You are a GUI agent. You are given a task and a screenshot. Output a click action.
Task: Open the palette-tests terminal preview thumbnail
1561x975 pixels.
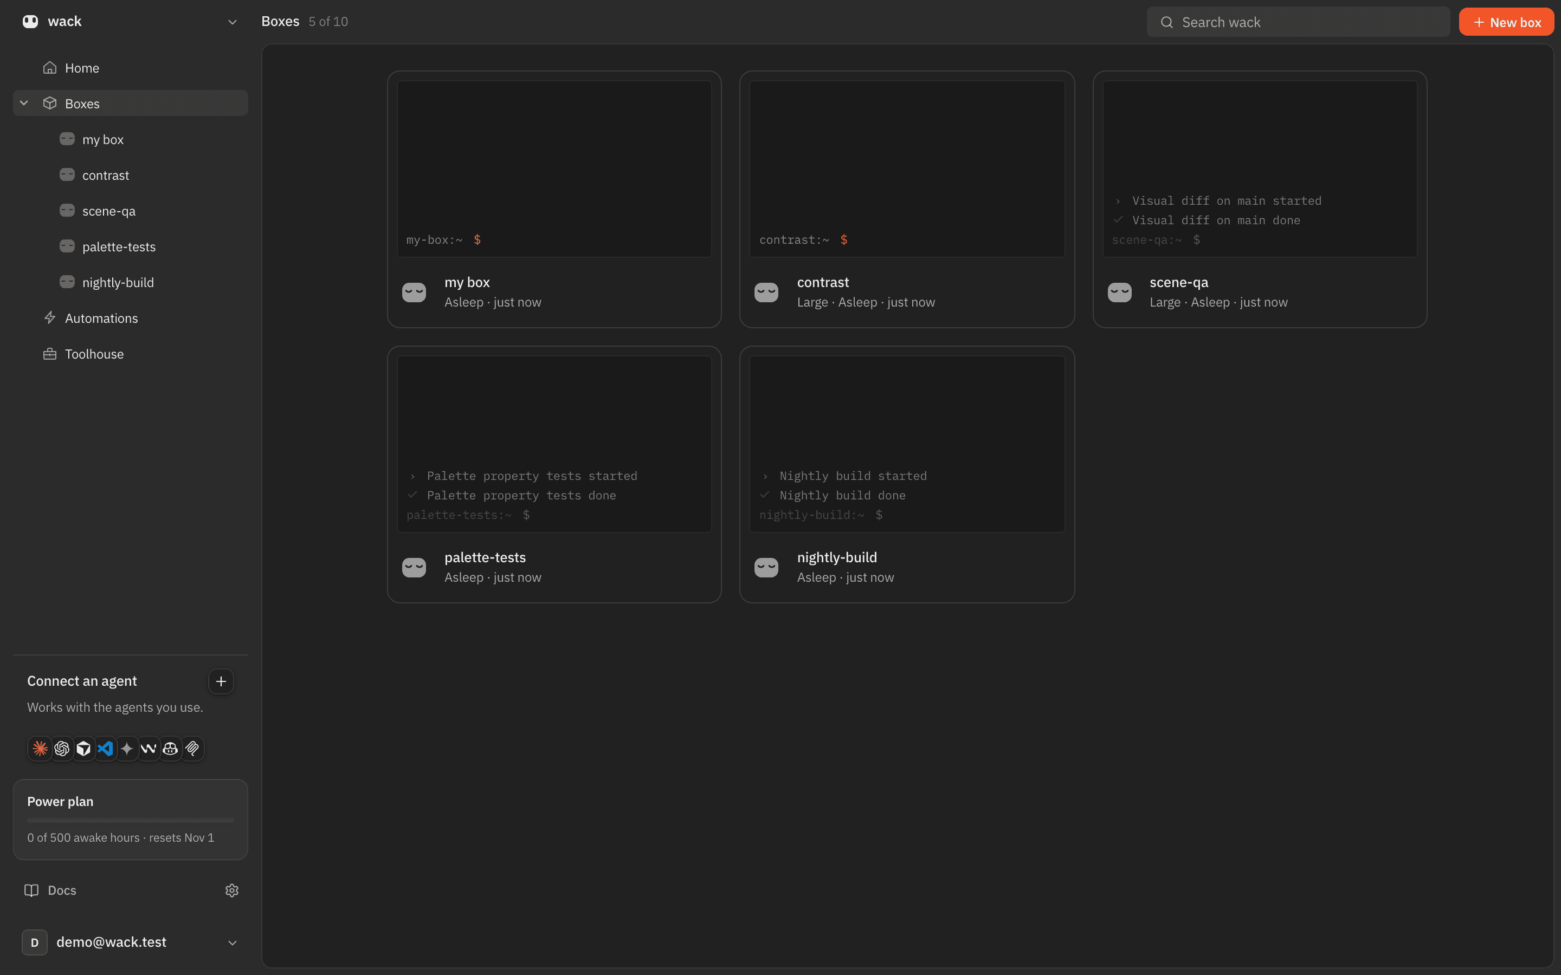click(x=554, y=444)
